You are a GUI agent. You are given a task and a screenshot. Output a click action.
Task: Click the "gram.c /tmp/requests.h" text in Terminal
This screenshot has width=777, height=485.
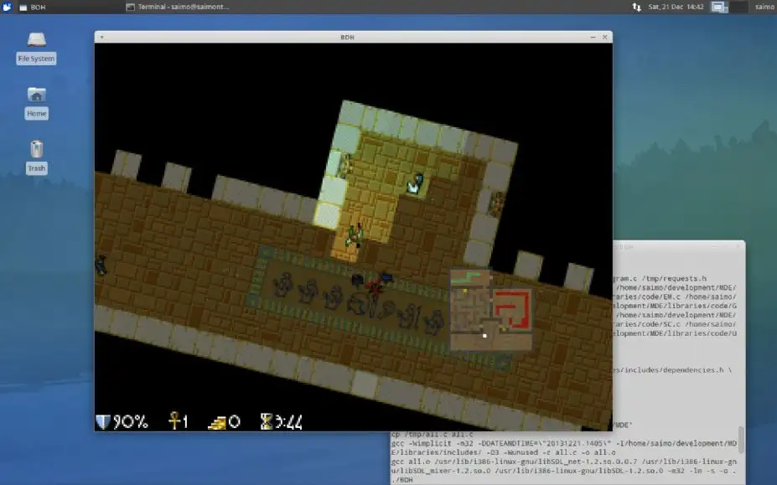(x=660, y=278)
